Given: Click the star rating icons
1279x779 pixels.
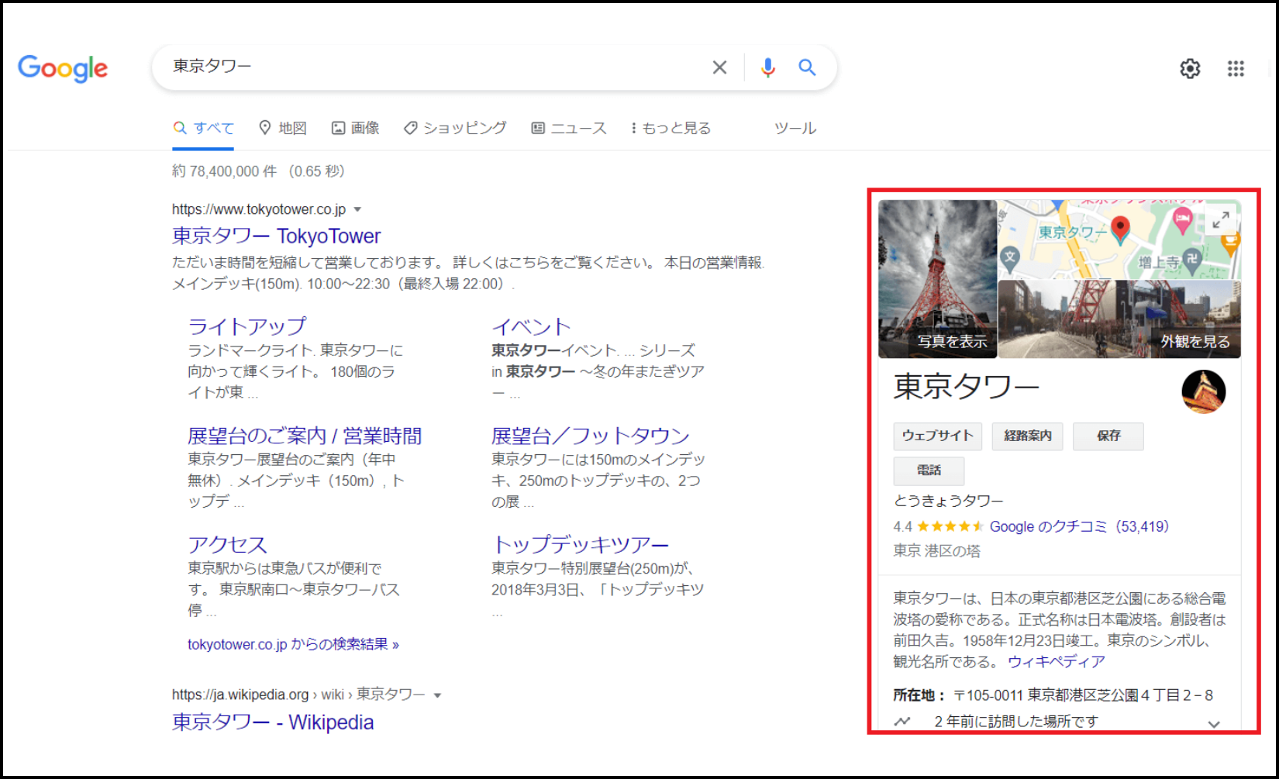Looking at the screenshot, I should (x=950, y=527).
